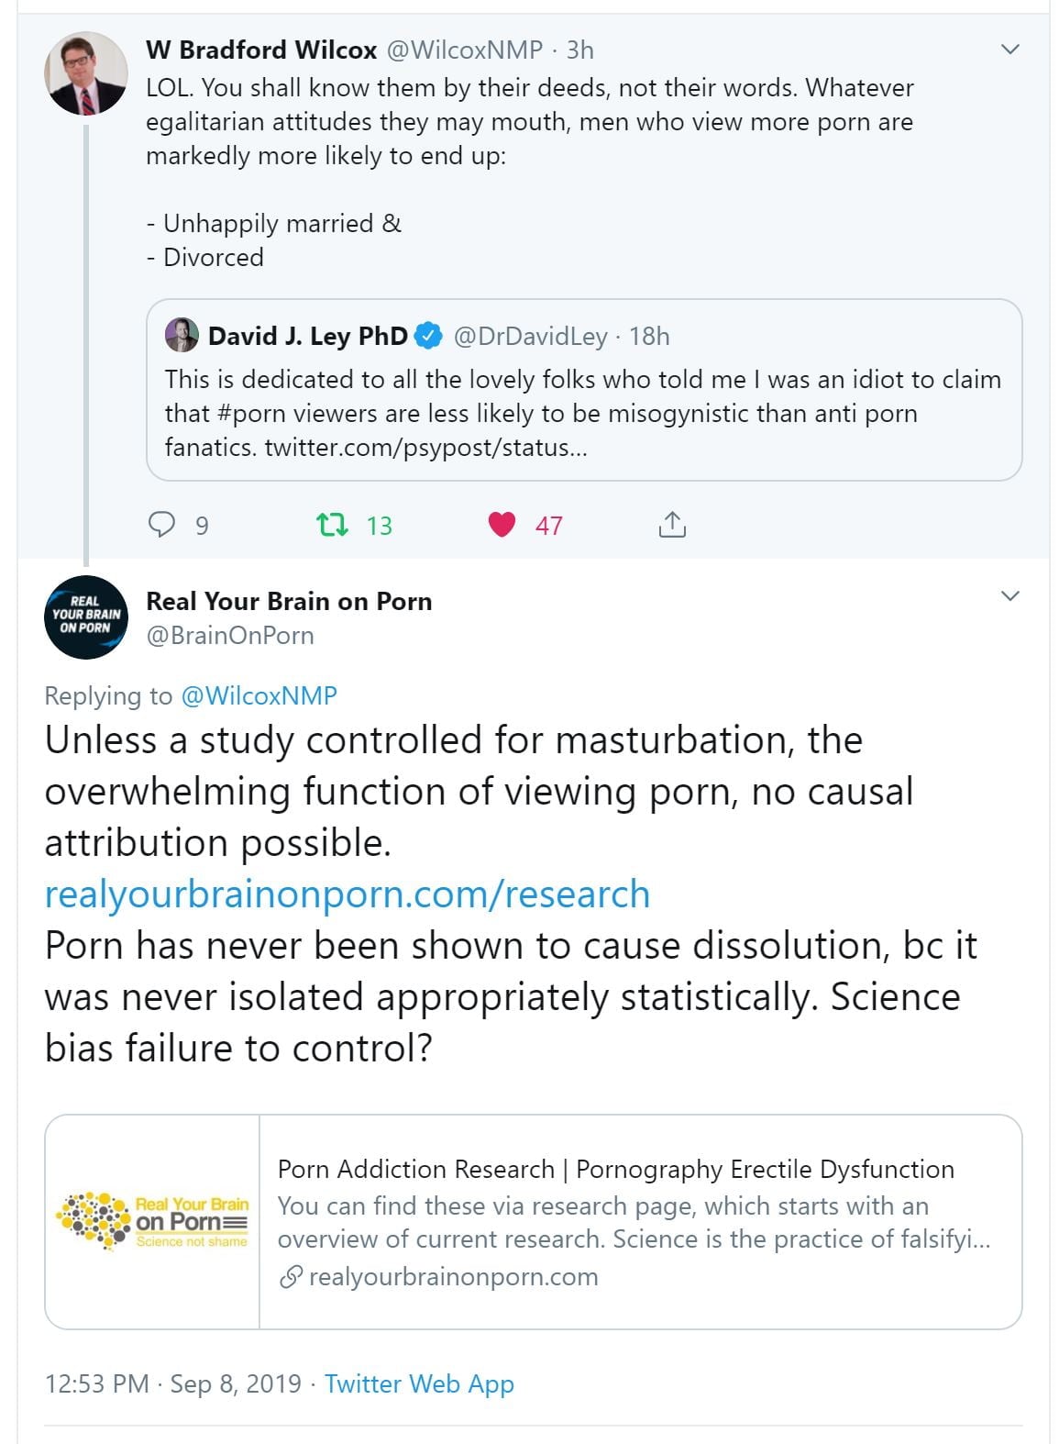Click the @WilcoxNMP reply mention
This screenshot has width=1059, height=1444.
click(259, 695)
